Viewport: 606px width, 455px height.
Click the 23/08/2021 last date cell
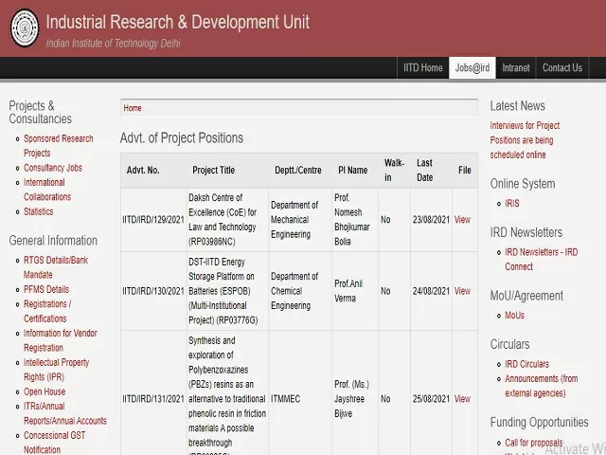pos(431,220)
